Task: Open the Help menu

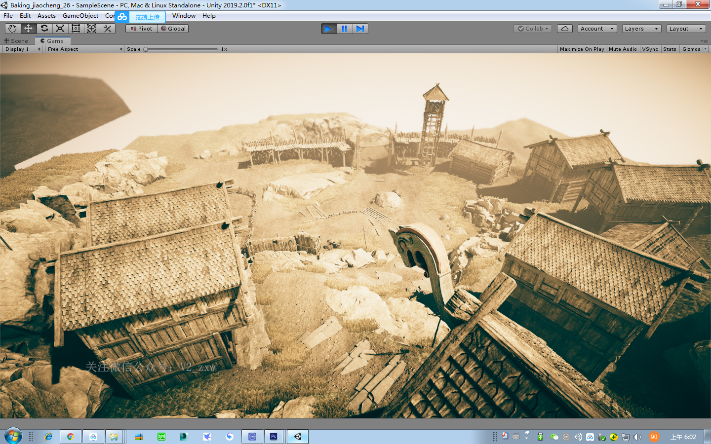Action: [209, 16]
